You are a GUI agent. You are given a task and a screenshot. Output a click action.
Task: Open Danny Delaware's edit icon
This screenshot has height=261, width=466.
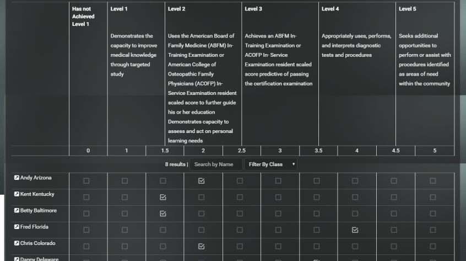pyautogui.click(x=17, y=259)
